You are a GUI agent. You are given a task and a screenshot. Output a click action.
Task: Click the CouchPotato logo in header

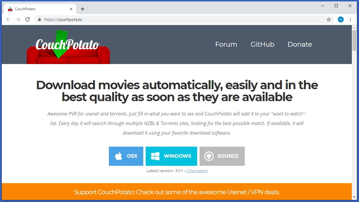pos(68,47)
